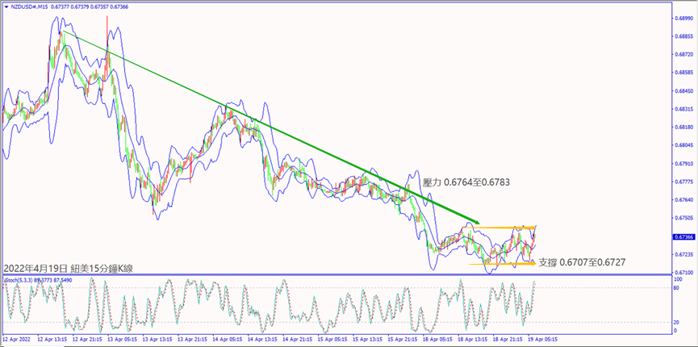The image size is (698, 347).
Task: Click the current price tag 0.67366
Action: coord(682,237)
